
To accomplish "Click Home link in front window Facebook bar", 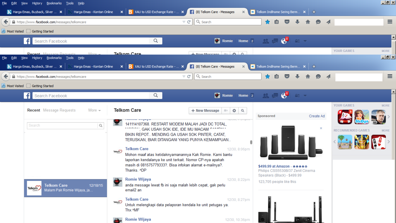I will 243,95.
